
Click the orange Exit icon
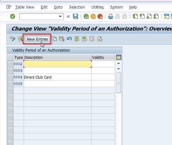[x=93, y=16]
